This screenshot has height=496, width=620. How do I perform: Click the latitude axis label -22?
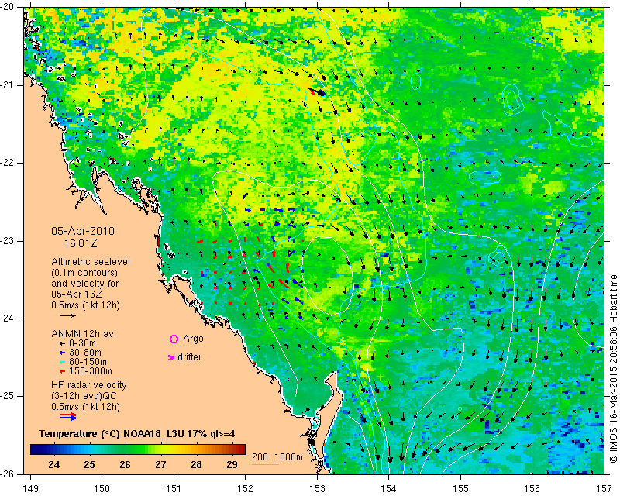pyautogui.click(x=7, y=163)
